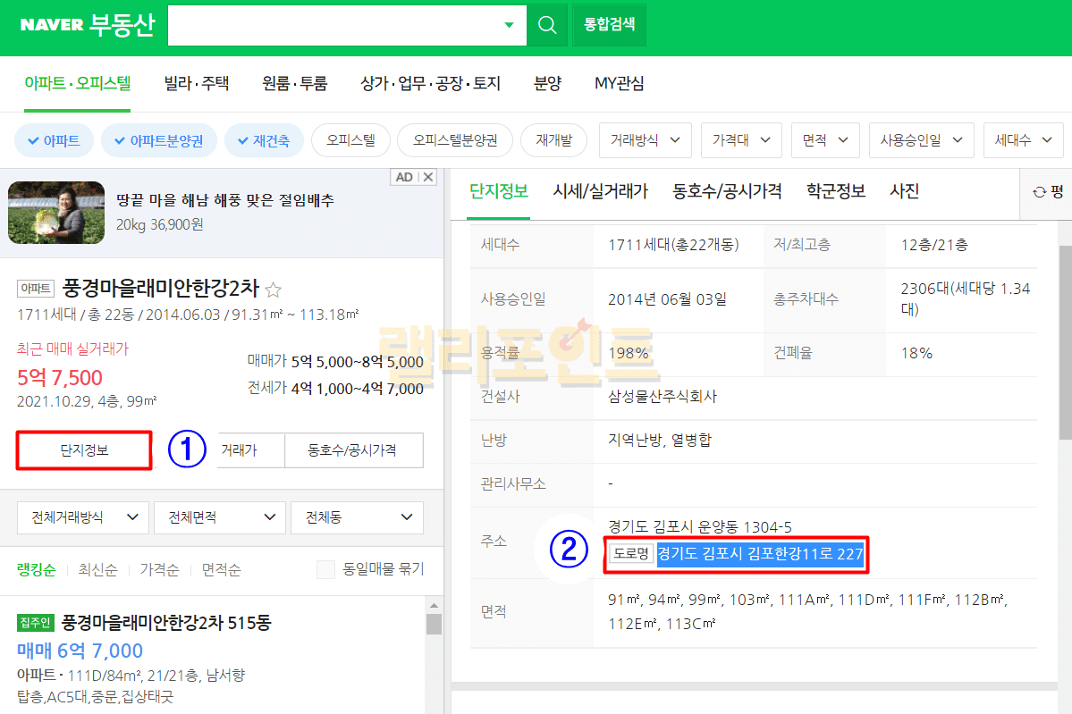Expand the 거래방식 filter dropdown
This screenshot has height=714, width=1072.
pos(645,140)
